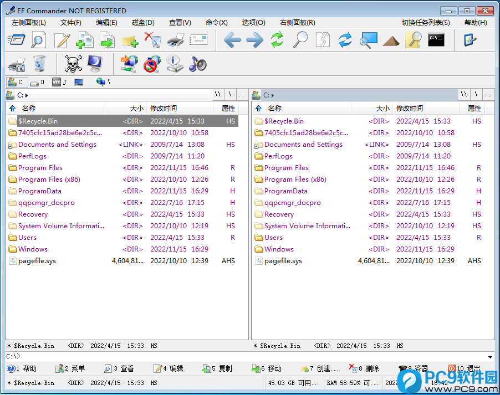The image size is (500, 395).
Task: Click the split file pages icon
Action: click(x=323, y=40)
